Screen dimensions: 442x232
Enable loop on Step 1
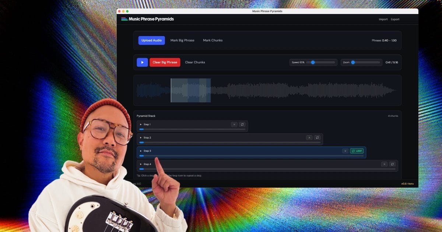pyautogui.click(x=242, y=124)
